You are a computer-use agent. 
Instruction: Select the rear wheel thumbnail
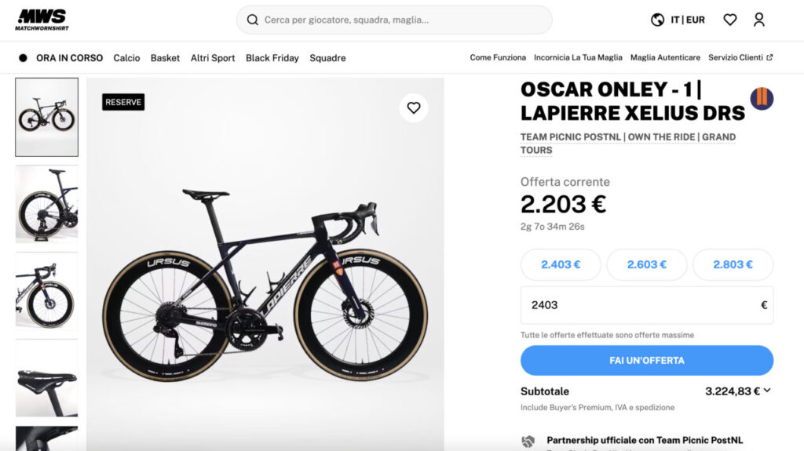tap(47, 204)
